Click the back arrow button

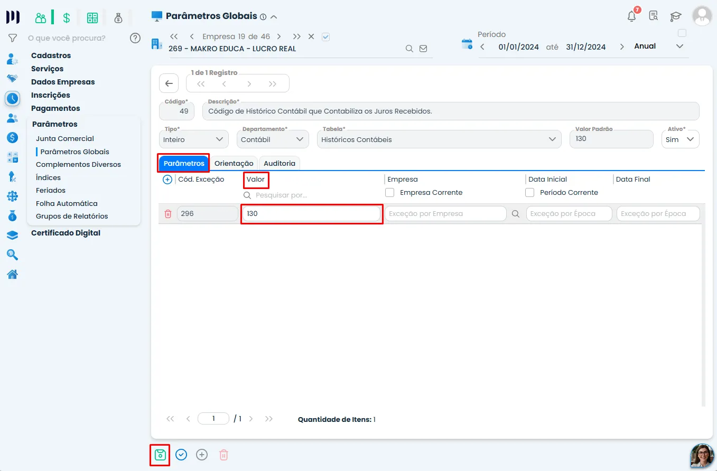[x=169, y=83]
